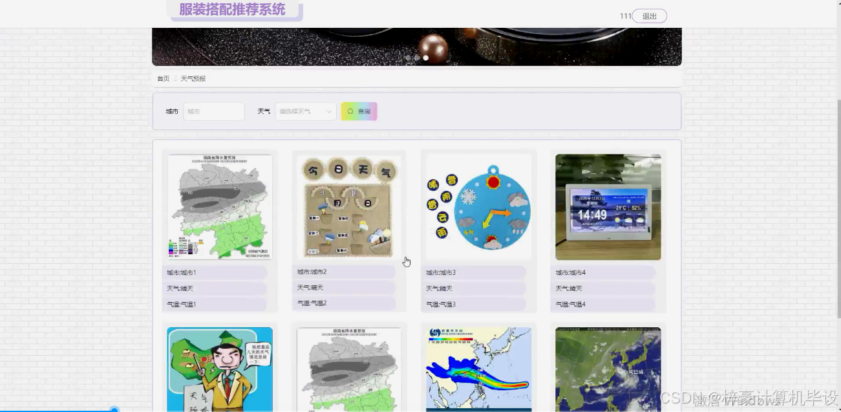Click the 气温:气温2 label
Viewport: 841px width, 412px height.
312,303
